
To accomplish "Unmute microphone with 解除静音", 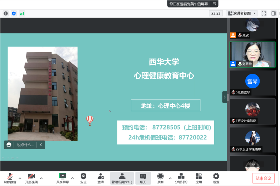I will tap(10, 178).
